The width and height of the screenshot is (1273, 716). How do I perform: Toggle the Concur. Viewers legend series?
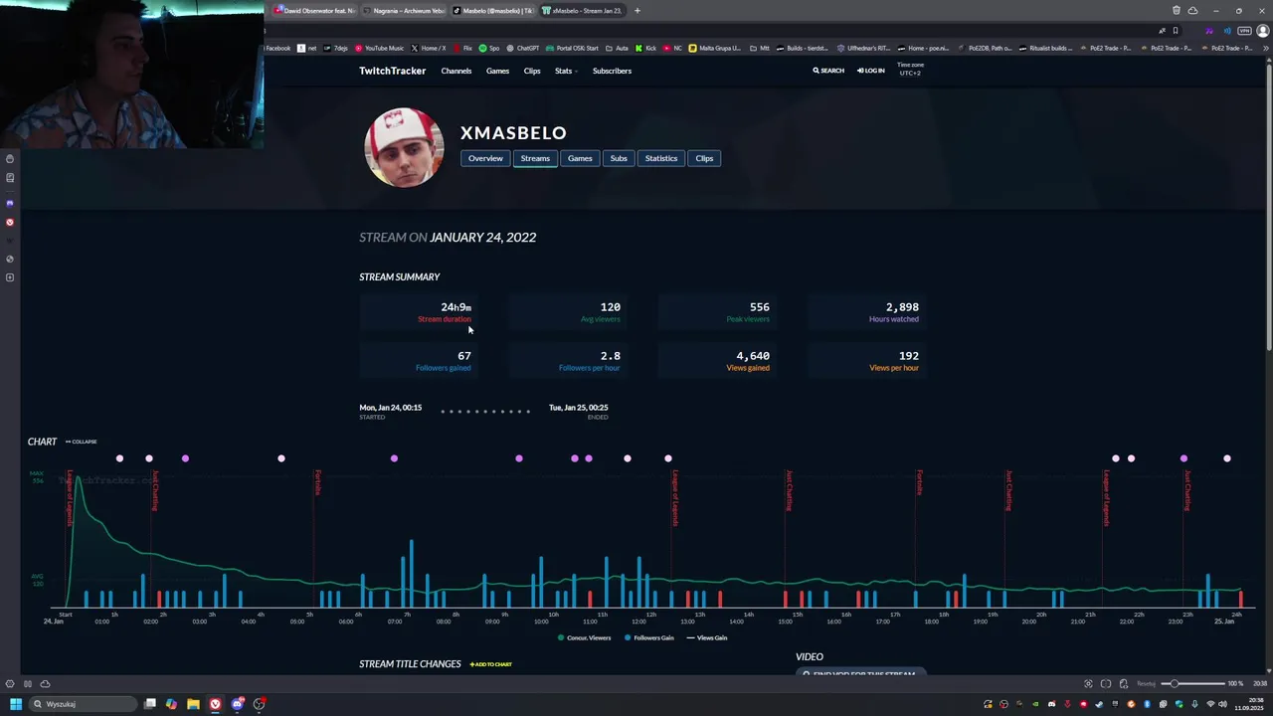pyautogui.click(x=585, y=637)
